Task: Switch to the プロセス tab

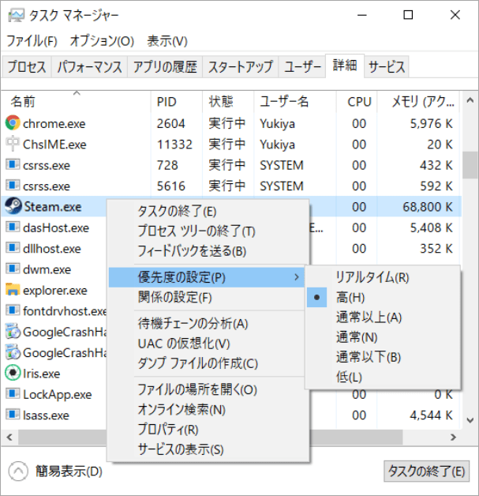Action: pyautogui.click(x=27, y=67)
